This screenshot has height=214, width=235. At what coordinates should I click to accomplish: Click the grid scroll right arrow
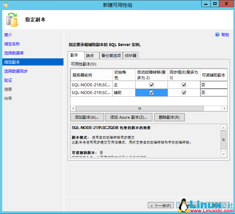pos(224,108)
